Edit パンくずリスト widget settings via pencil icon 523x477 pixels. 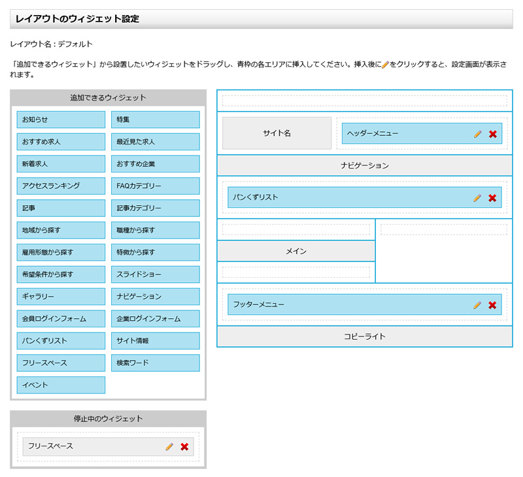click(477, 197)
